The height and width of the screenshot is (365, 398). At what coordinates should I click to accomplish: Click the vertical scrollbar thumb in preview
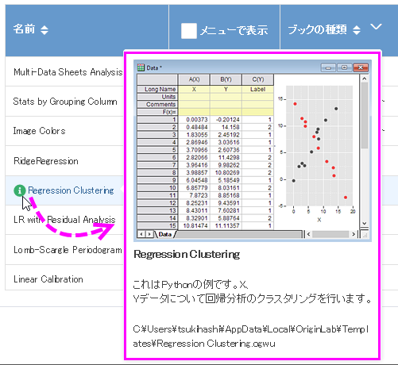(365, 116)
